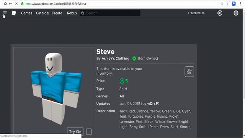Open the settings gear icon
The image size is (245, 138).
pyautogui.click(x=236, y=13)
